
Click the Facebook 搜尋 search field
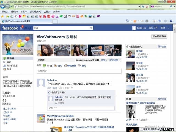click(x=61, y=28)
